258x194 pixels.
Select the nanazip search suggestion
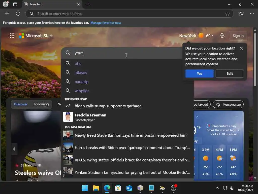[x=127, y=82]
